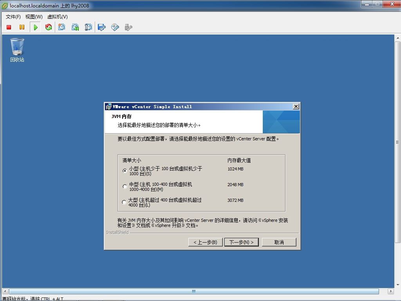The image size is (401, 301).
Task: Click the 内存最大值 column header
Action: (x=239, y=160)
